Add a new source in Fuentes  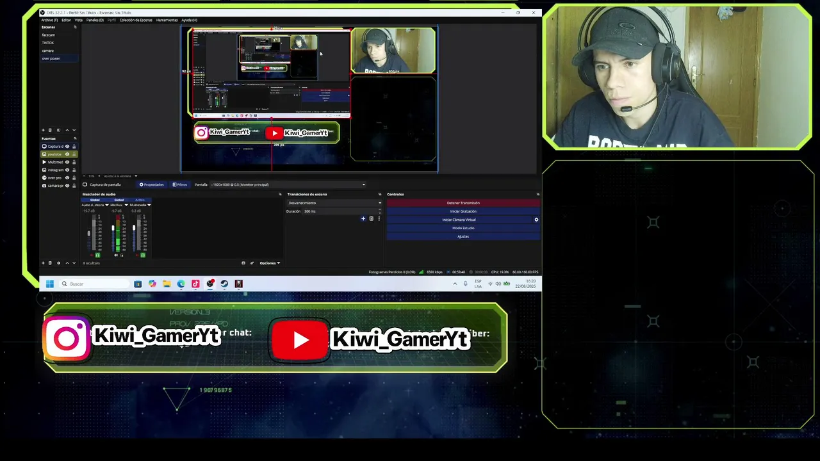43,263
